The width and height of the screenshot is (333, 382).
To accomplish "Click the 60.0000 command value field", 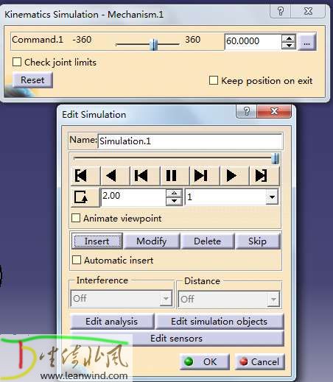I will (253, 42).
